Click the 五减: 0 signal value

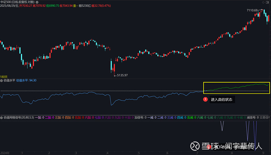click(192, 117)
